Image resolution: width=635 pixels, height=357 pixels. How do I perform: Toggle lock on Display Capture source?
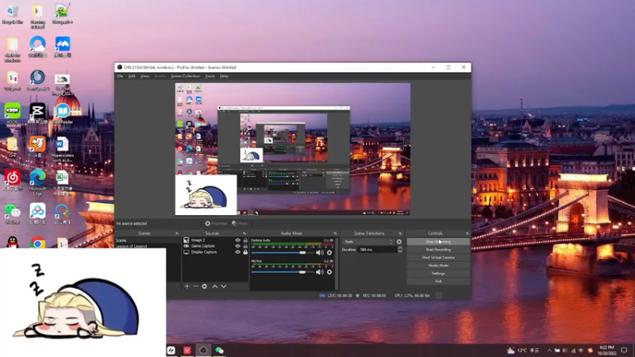click(x=244, y=252)
